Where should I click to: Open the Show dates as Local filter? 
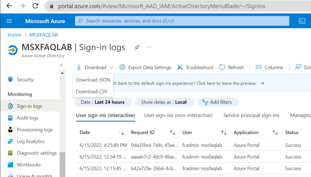pyautogui.click(x=164, y=102)
